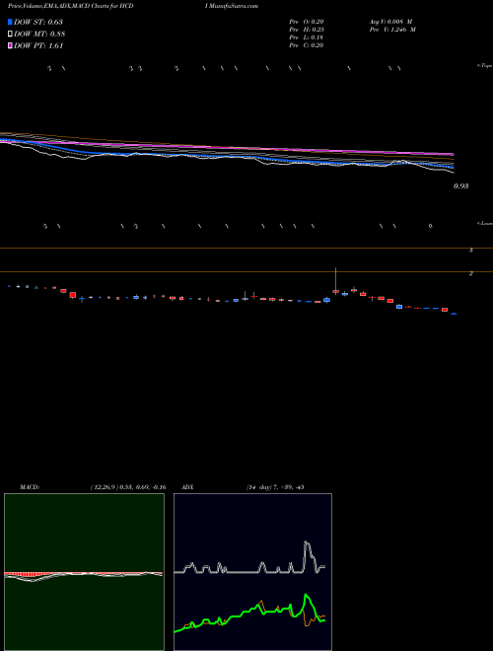The height and width of the screenshot is (651, 493).
Task: Click the ADX parameters '(14 day) 7, +39, -45'
Action: click(275, 487)
